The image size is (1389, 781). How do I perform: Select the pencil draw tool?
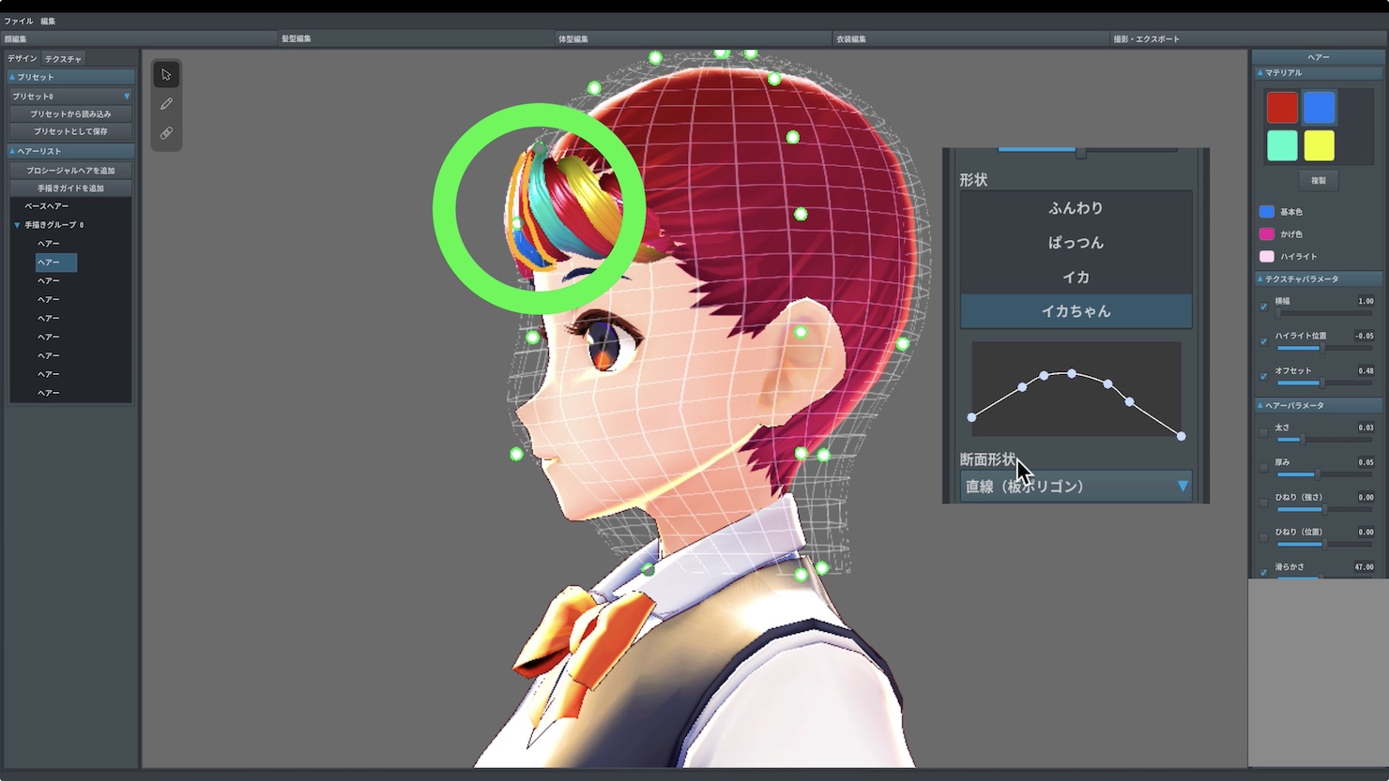pyautogui.click(x=166, y=104)
